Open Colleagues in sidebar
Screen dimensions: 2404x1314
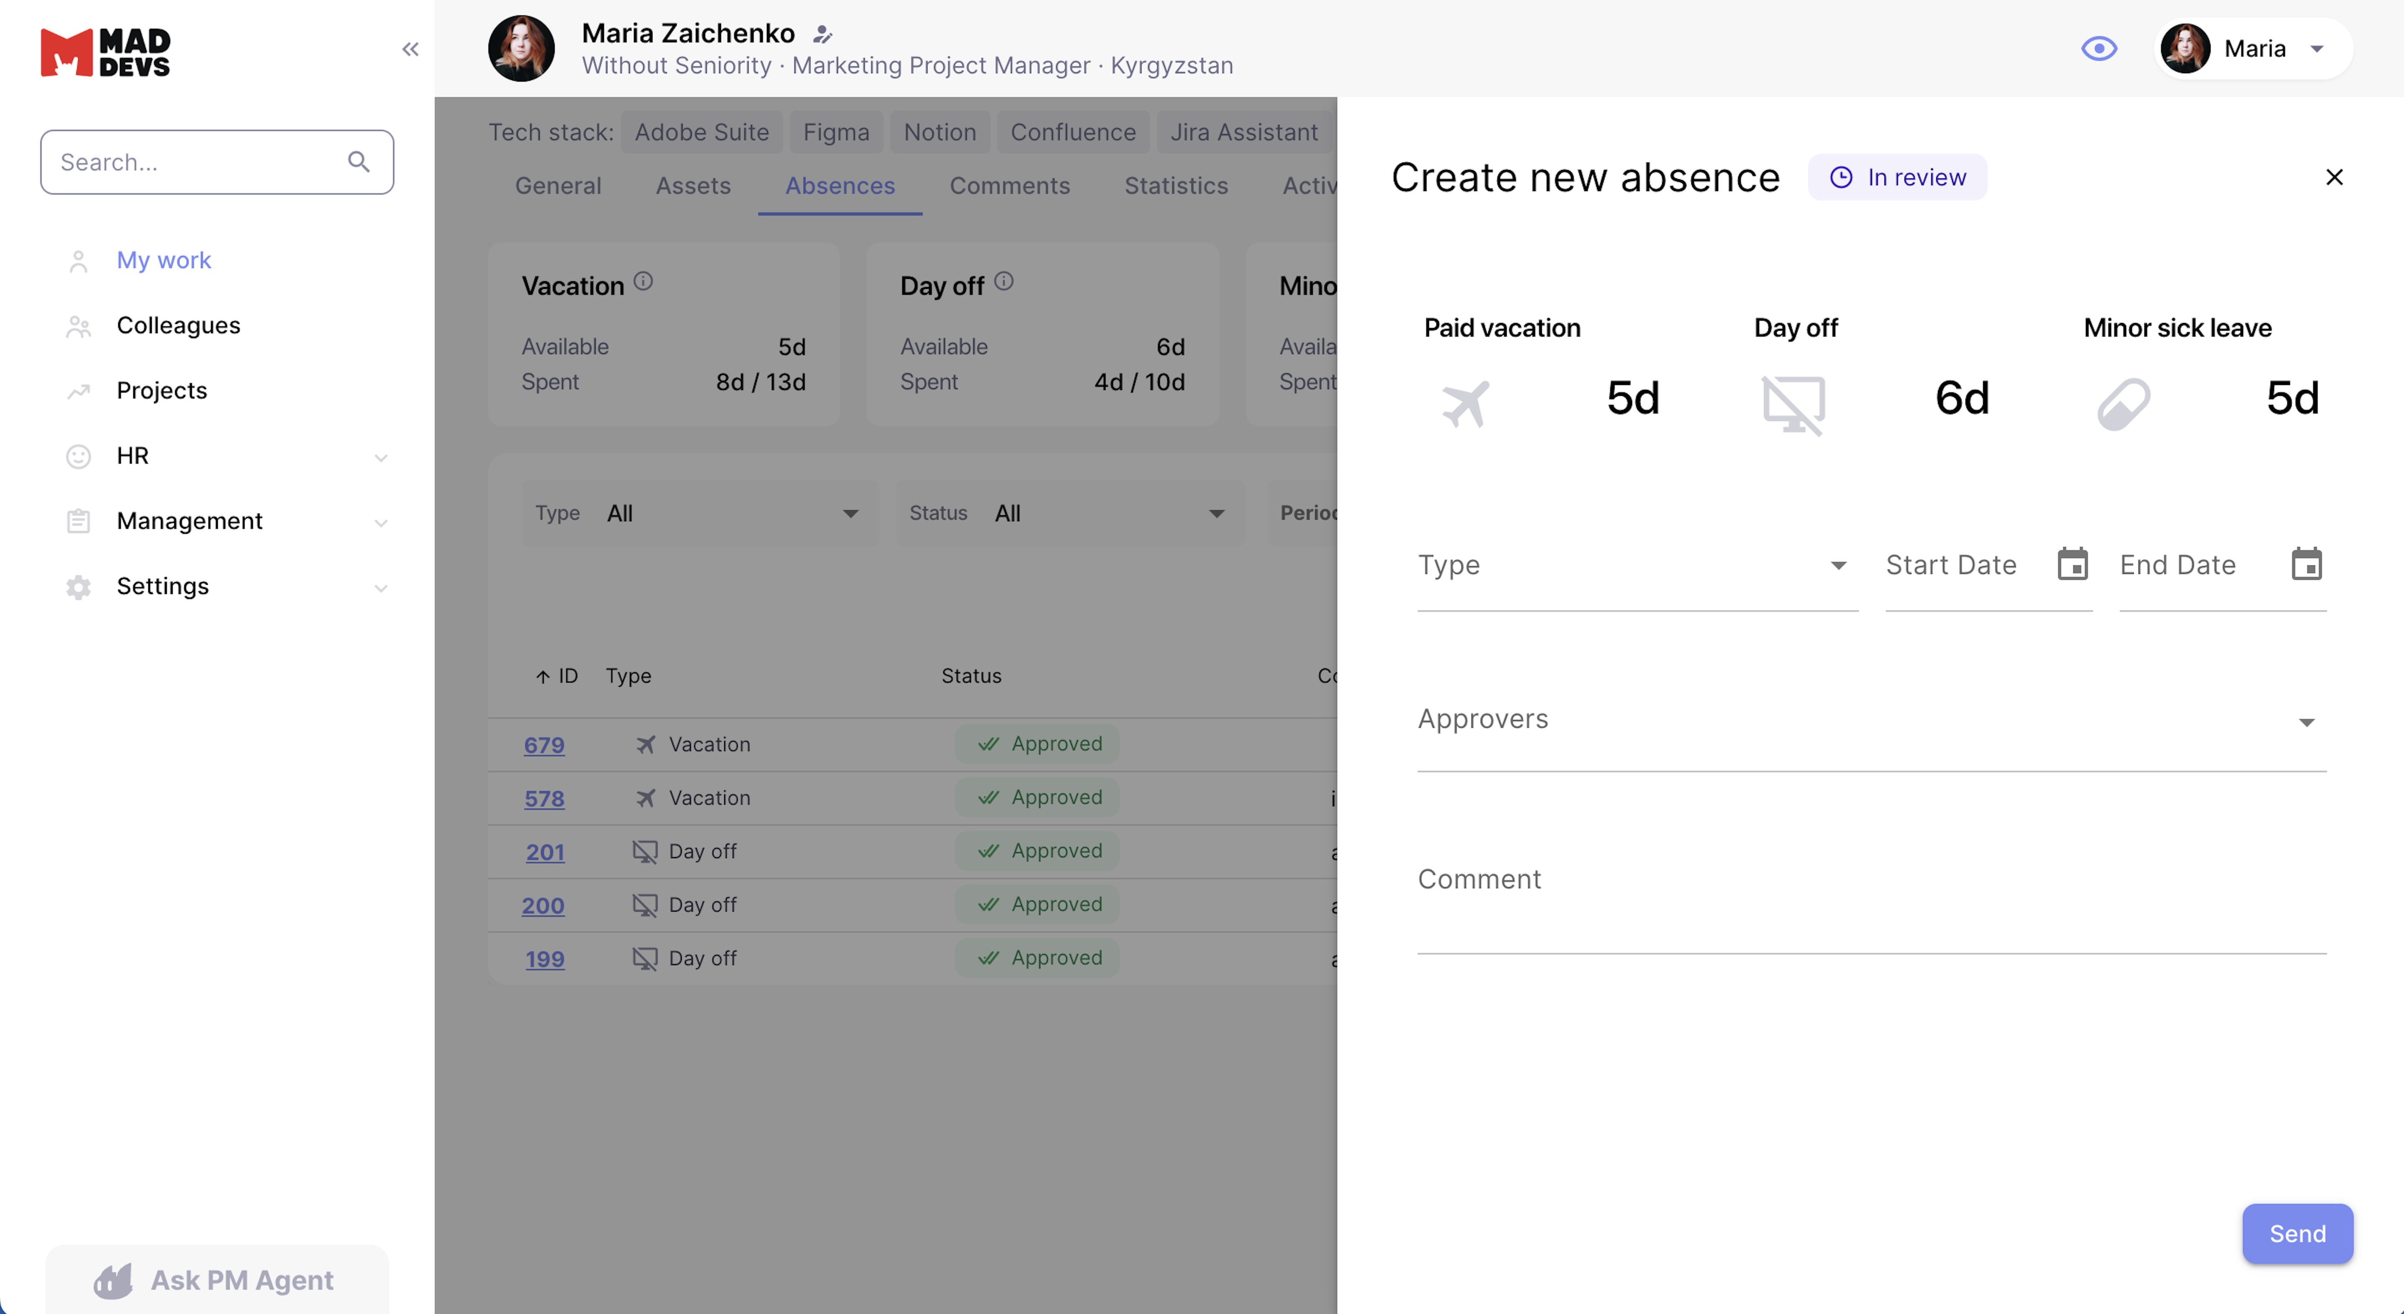pos(178,326)
